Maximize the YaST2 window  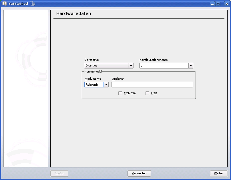[218, 4]
